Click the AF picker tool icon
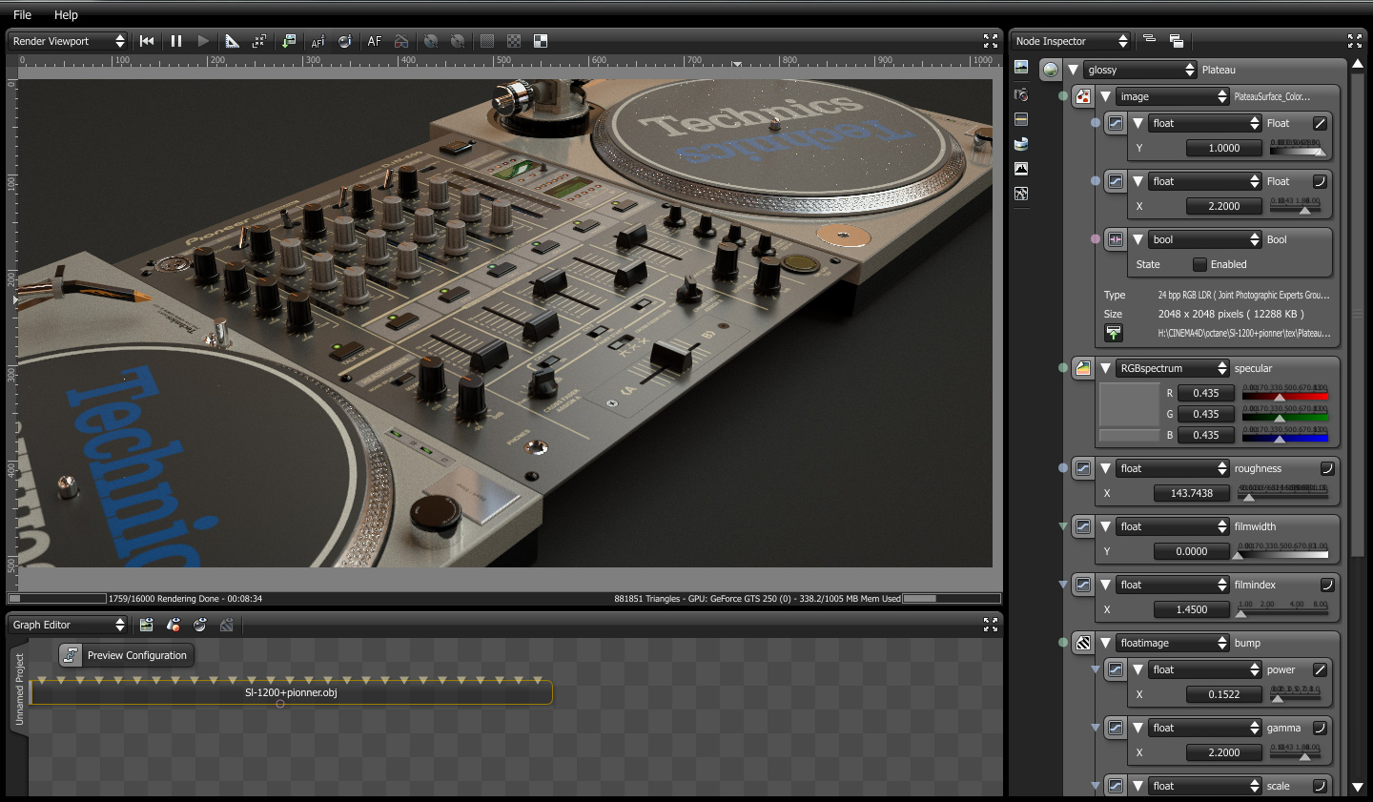This screenshot has width=1373, height=802. [318, 41]
